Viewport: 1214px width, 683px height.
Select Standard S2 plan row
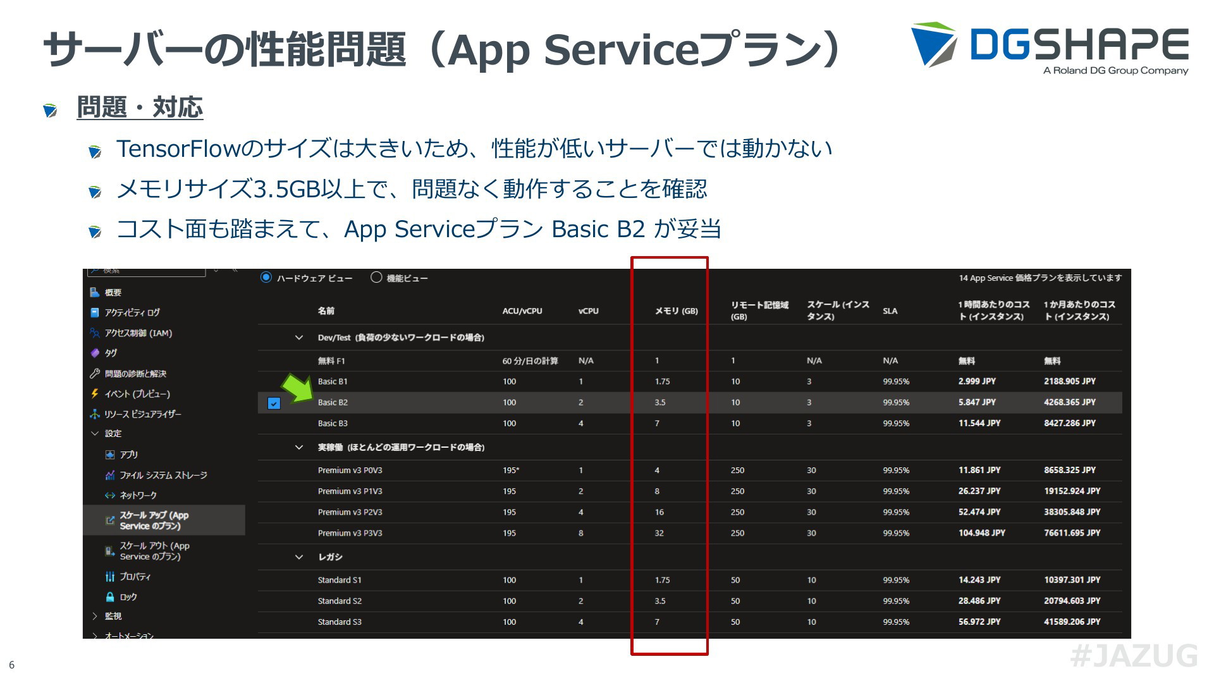pyautogui.click(x=690, y=601)
